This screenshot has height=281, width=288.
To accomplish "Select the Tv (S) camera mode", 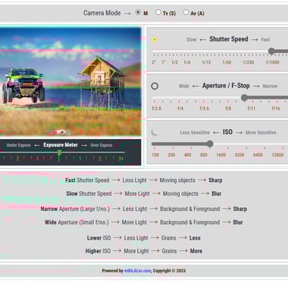I will click(x=158, y=12).
